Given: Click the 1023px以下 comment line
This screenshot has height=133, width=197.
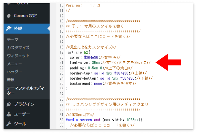Looking at the screenshot, I should coord(80,115).
